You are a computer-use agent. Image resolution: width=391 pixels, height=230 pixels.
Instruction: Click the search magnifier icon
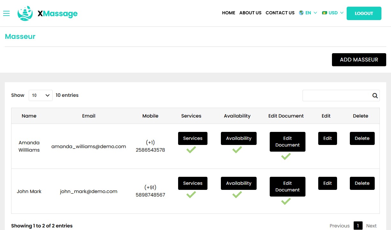click(375, 96)
